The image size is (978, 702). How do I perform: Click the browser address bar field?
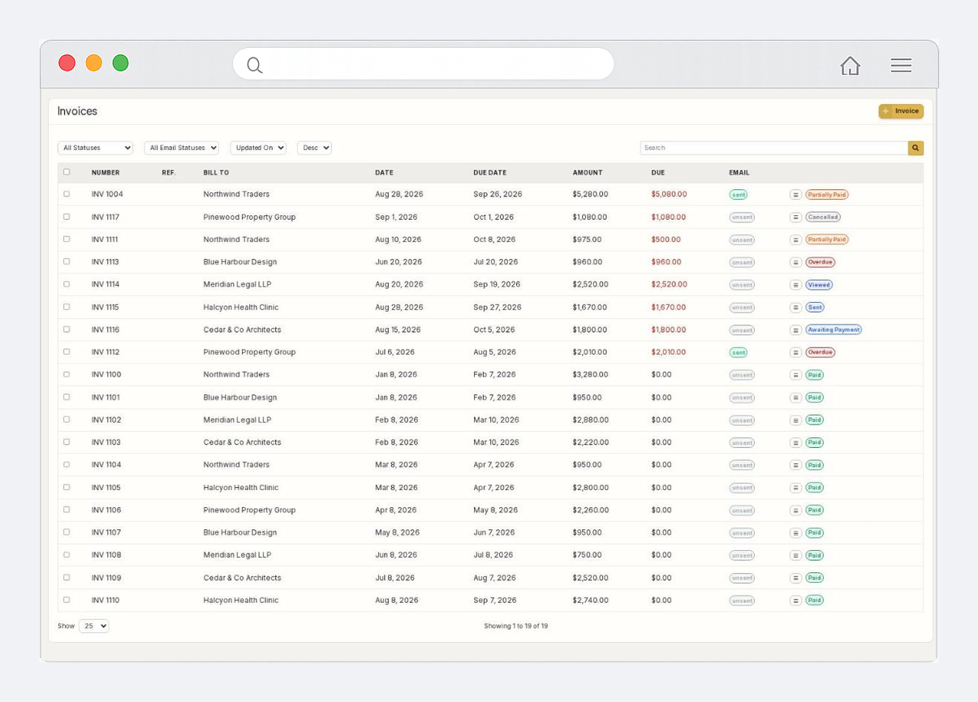[x=423, y=64]
